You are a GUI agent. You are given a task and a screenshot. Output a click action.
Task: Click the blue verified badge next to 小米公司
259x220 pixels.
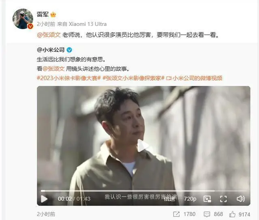69,50
